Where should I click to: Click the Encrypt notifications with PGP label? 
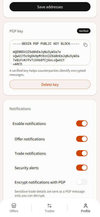click(40, 182)
